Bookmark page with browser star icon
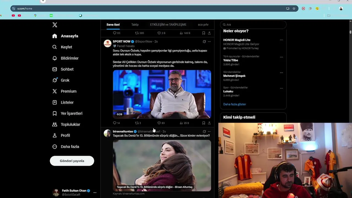The image size is (352, 198). (x=294, y=9)
